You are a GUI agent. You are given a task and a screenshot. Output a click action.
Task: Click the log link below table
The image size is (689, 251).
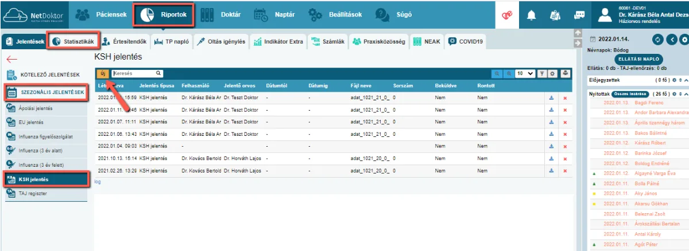click(x=98, y=182)
